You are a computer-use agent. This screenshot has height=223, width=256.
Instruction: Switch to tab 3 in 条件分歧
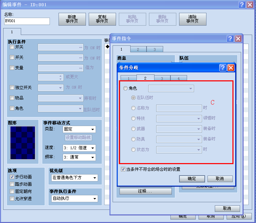coord(162,78)
